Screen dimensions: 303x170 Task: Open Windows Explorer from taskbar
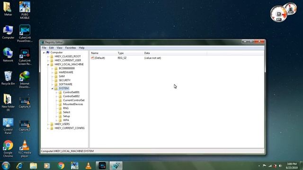pyautogui.click(x=33, y=166)
